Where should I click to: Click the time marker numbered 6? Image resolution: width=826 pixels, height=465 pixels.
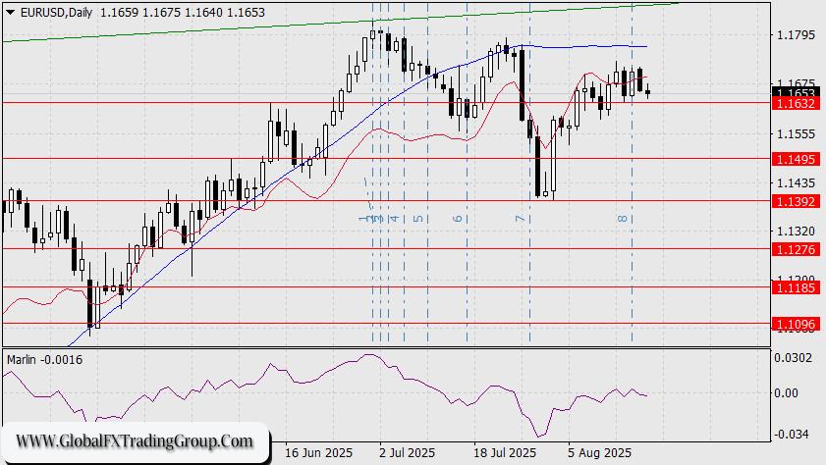pyautogui.click(x=458, y=219)
